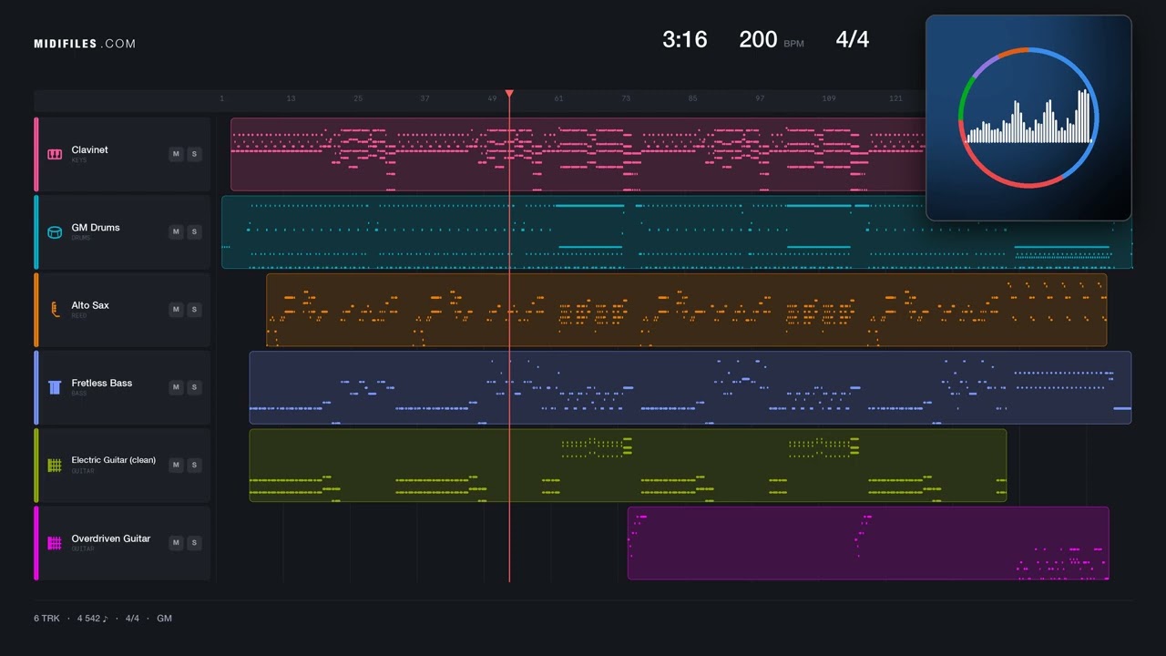Click the Clavinet keyboard instrument icon
The width and height of the screenshot is (1166, 656).
coord(55,154)
